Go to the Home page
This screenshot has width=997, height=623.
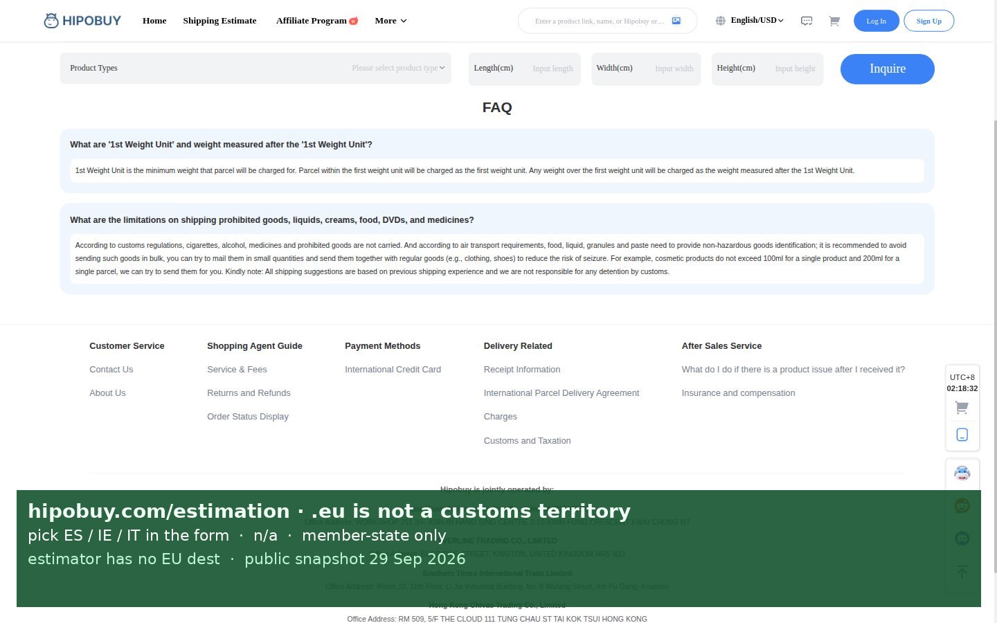tap(154, 21)
